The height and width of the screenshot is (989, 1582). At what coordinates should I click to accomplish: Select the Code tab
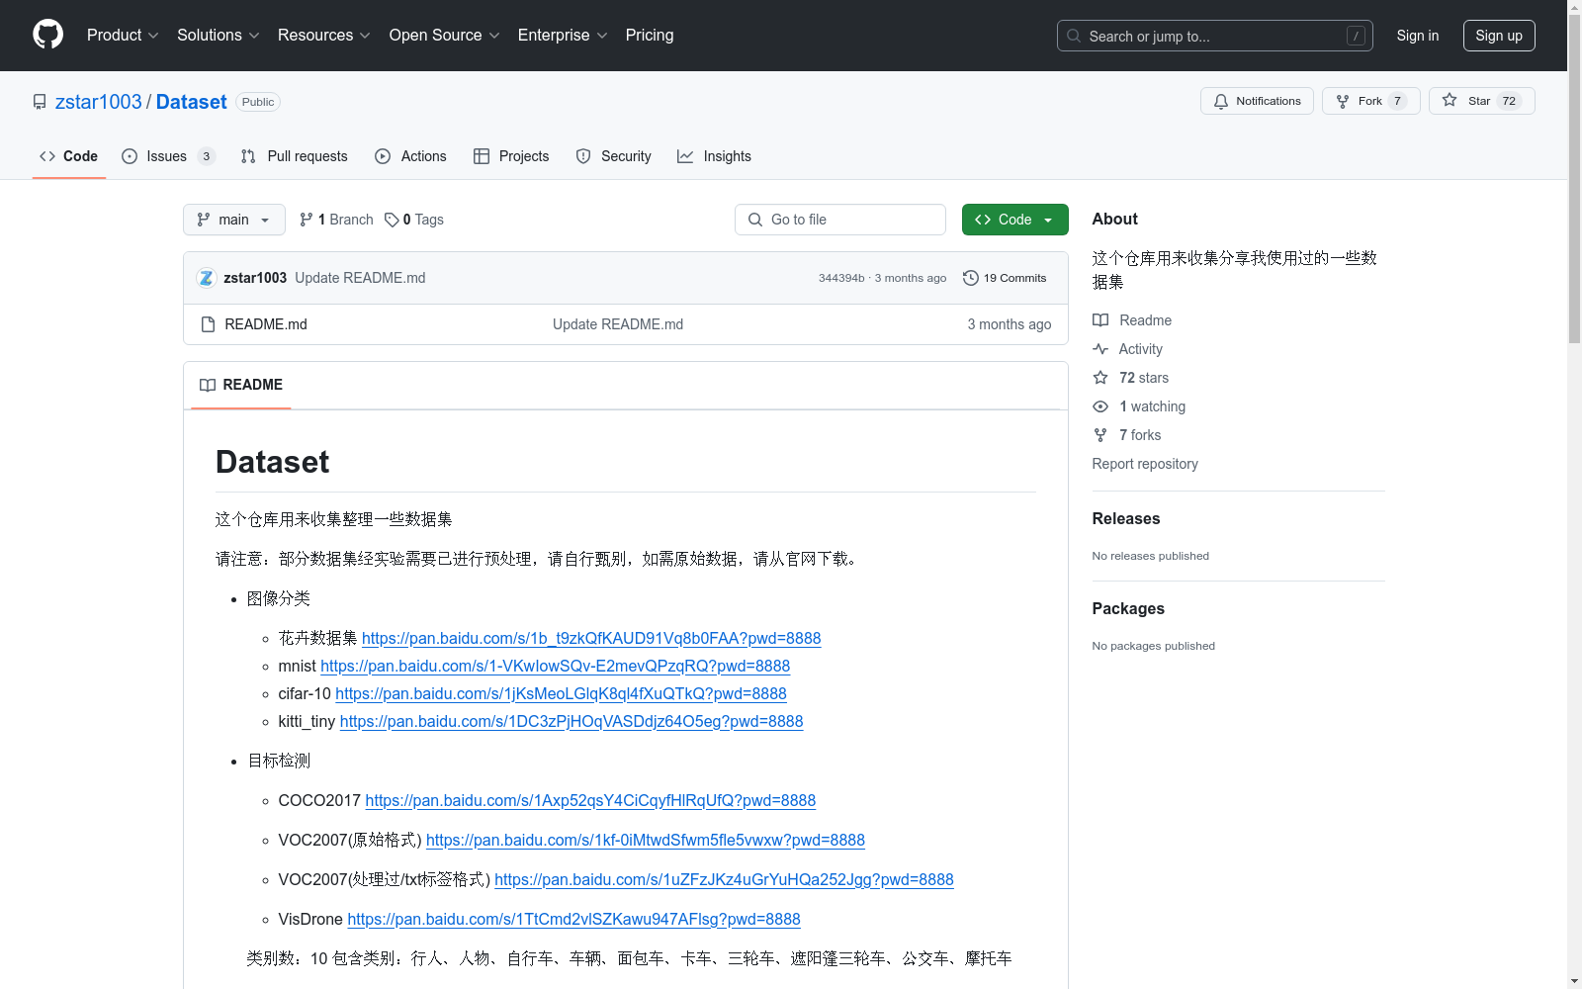pos(69,156)
